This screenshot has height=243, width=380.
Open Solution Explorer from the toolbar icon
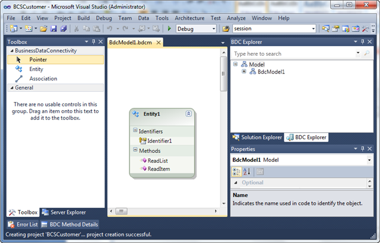pyautogui.click(x=325, y=29)
